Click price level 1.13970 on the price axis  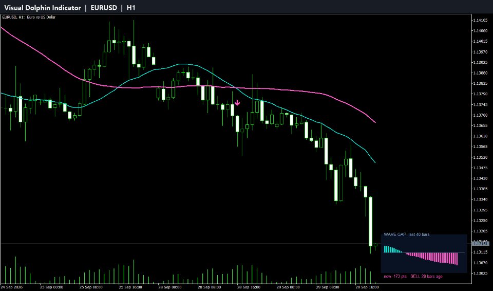tap(480, 52)
